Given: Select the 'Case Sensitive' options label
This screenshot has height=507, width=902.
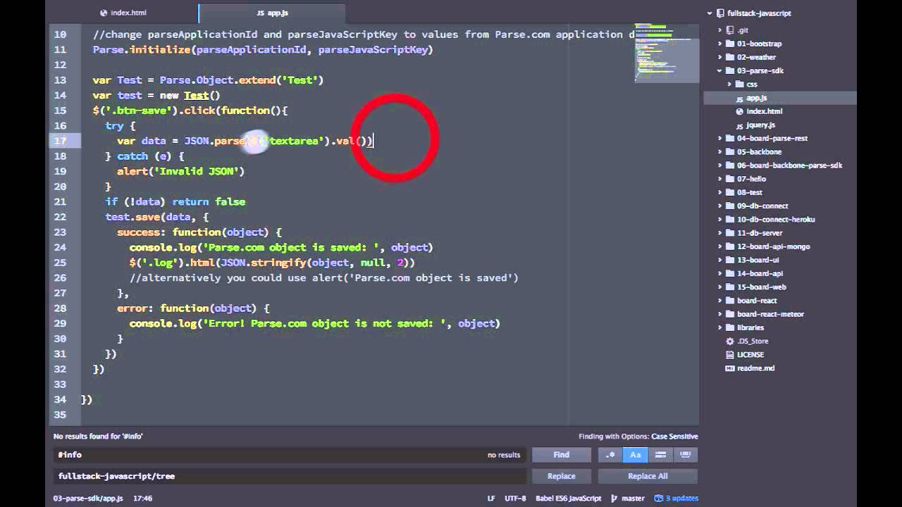Looking at the screenshot, I should point(674,437).
